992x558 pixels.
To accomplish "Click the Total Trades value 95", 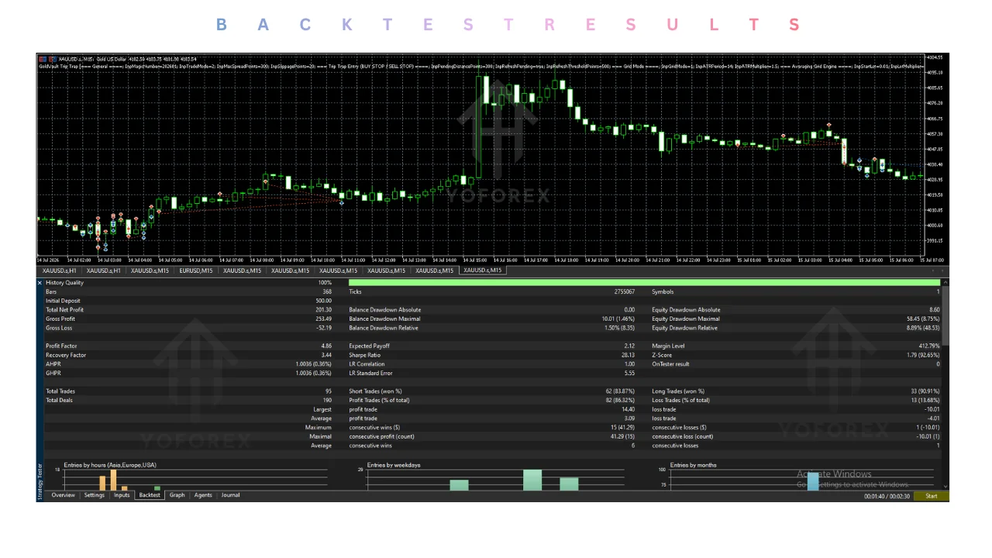I will click(x=328, y=391).
